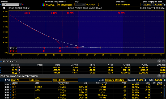166x99 pixels.
Task: Click gray square icon on 23 CALL row
Action: tap(8, 92)
